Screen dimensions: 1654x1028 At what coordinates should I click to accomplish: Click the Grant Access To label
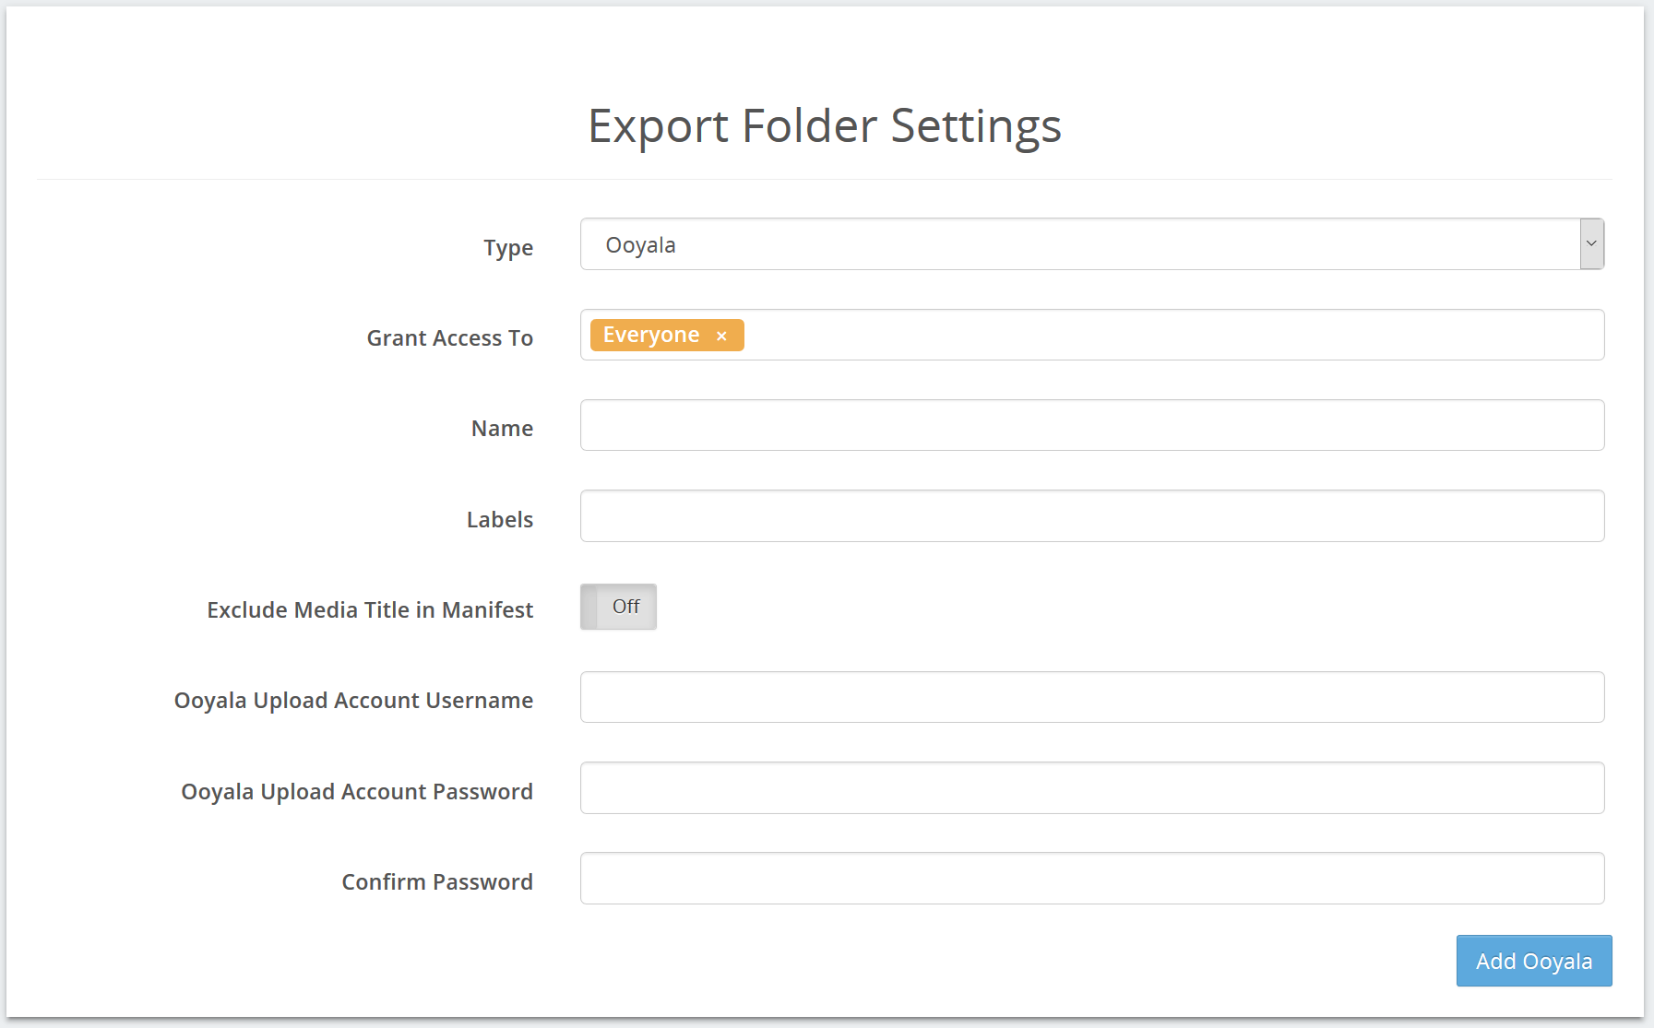click(x=450, y=338)
